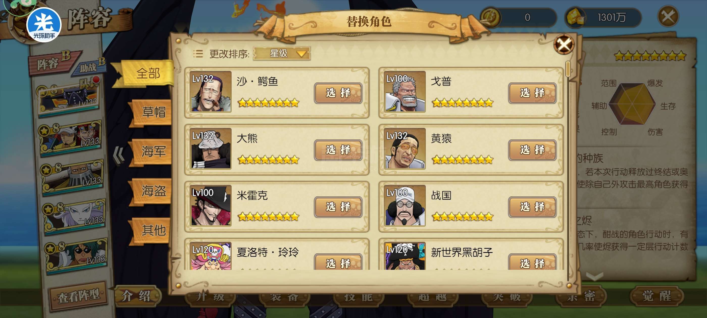Switch to the 草帽 filter tab
707x318 pixels.
click(151, 113)
